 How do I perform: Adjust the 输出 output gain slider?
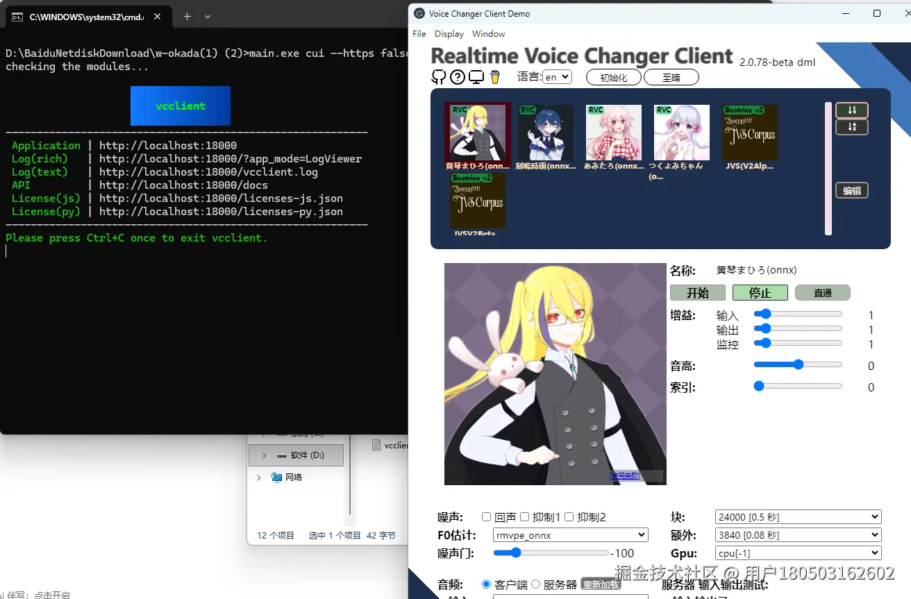pyautogui.click(x=798, y=328)
